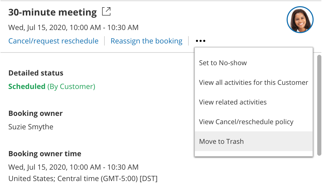Image resolution: width=325 pixels, height=195 pixels.
Task: Click the booking owner's profile avatar
Action: [300, 20]
